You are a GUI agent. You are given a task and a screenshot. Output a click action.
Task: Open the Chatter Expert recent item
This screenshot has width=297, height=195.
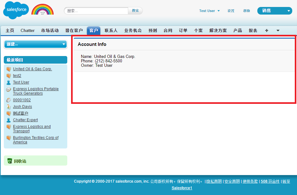25,120
